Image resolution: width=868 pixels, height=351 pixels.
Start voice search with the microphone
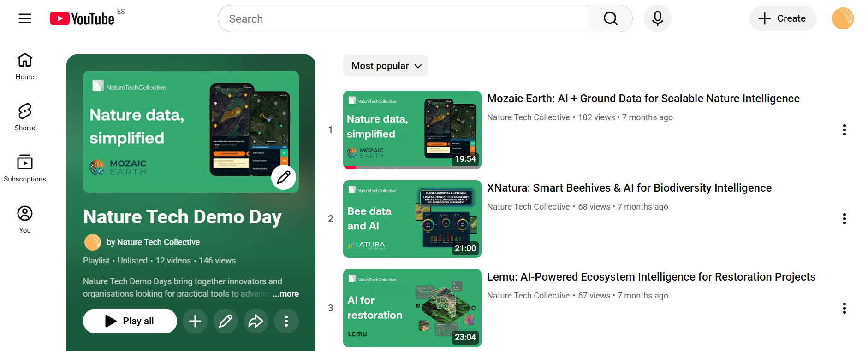point(657,18)
